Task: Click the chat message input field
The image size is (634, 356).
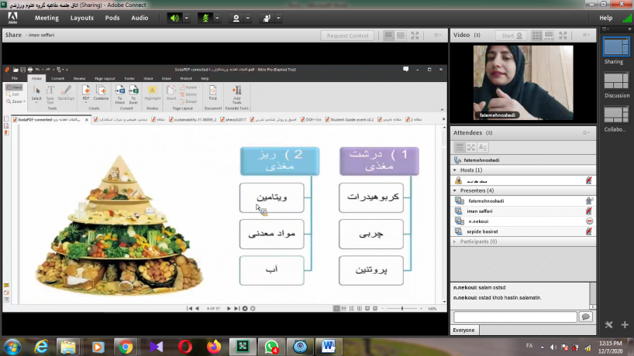Action: [x=515, y=317]
